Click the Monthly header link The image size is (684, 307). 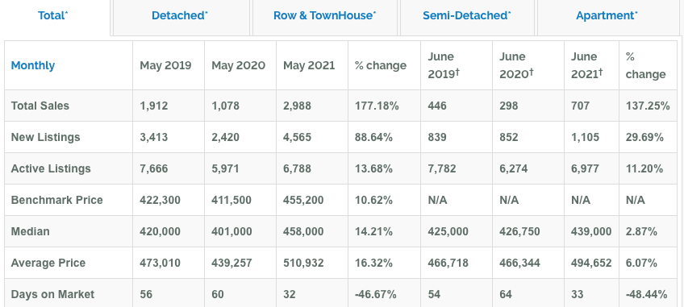(x=33, y=66)
